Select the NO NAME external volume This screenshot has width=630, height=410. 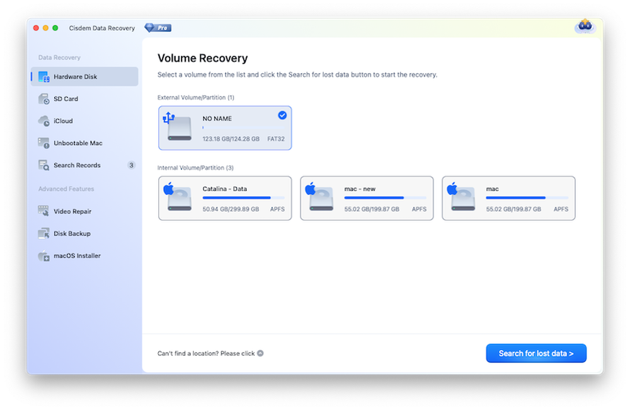[x=225, y=127]
